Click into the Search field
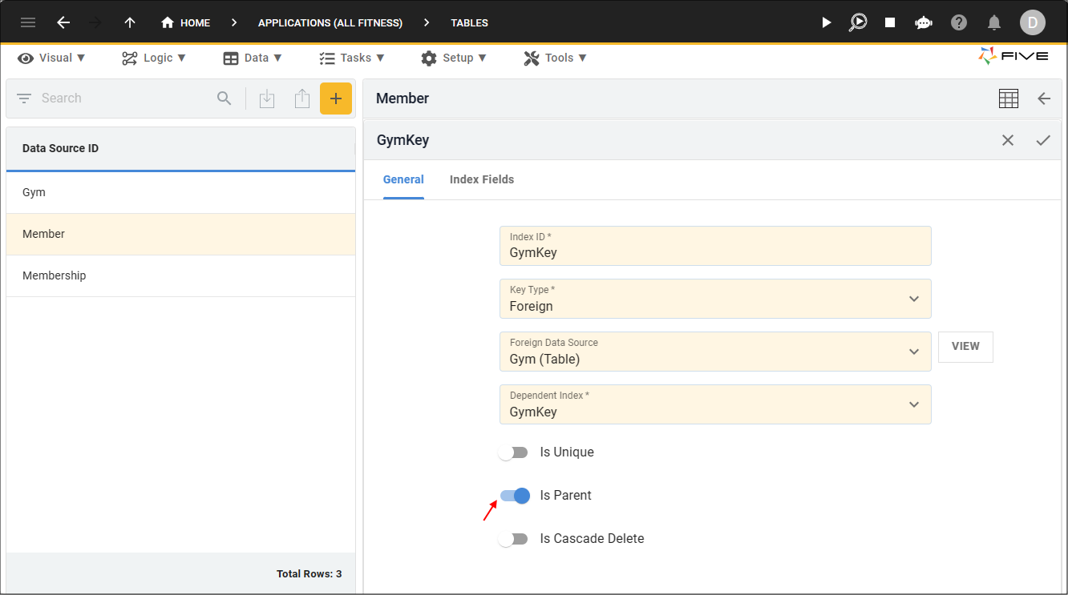1068x595 pixels. pyautogui.click(x=124, y=98)
